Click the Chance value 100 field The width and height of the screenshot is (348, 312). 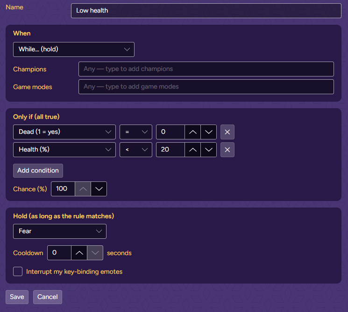point(63,189)
